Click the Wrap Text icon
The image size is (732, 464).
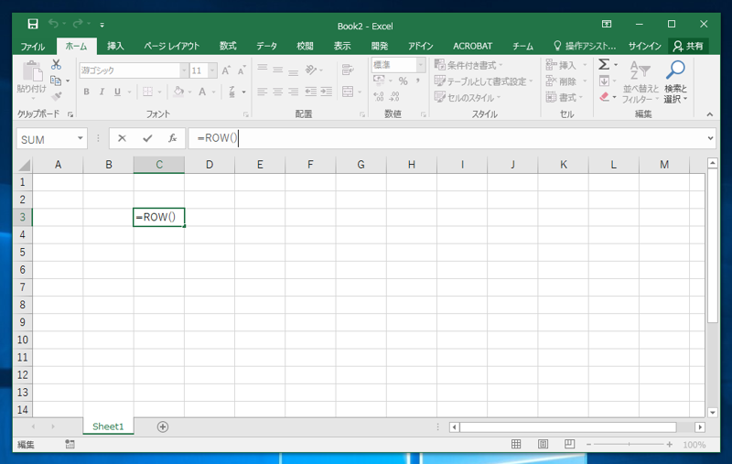[x=348, y=70]
